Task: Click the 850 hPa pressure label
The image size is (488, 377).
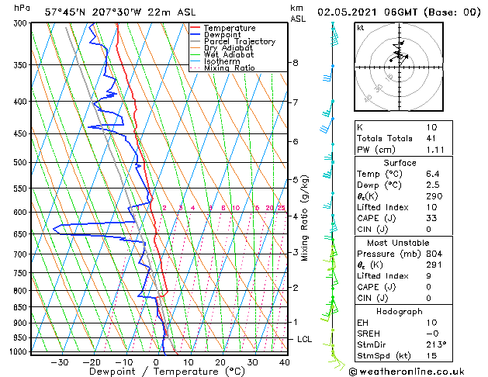Action: pos(22,307)
